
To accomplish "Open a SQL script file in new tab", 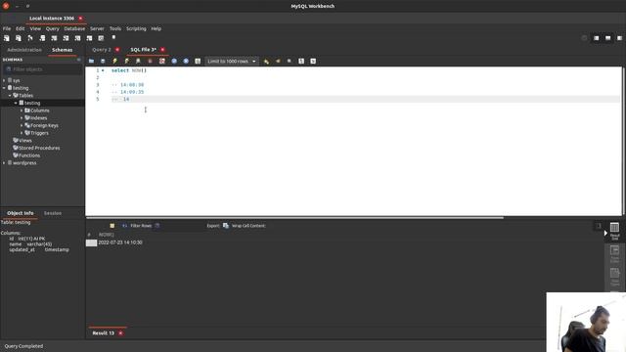I will (19, 38).
